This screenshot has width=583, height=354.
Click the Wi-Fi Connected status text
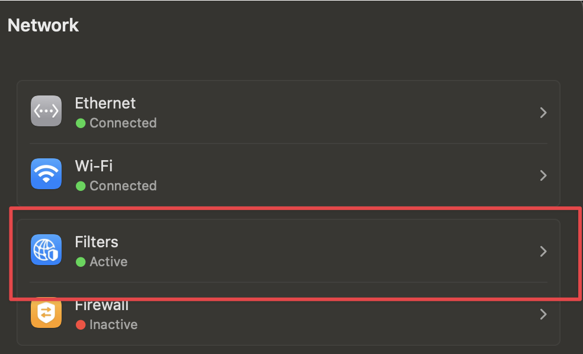(x=123, y=186)
